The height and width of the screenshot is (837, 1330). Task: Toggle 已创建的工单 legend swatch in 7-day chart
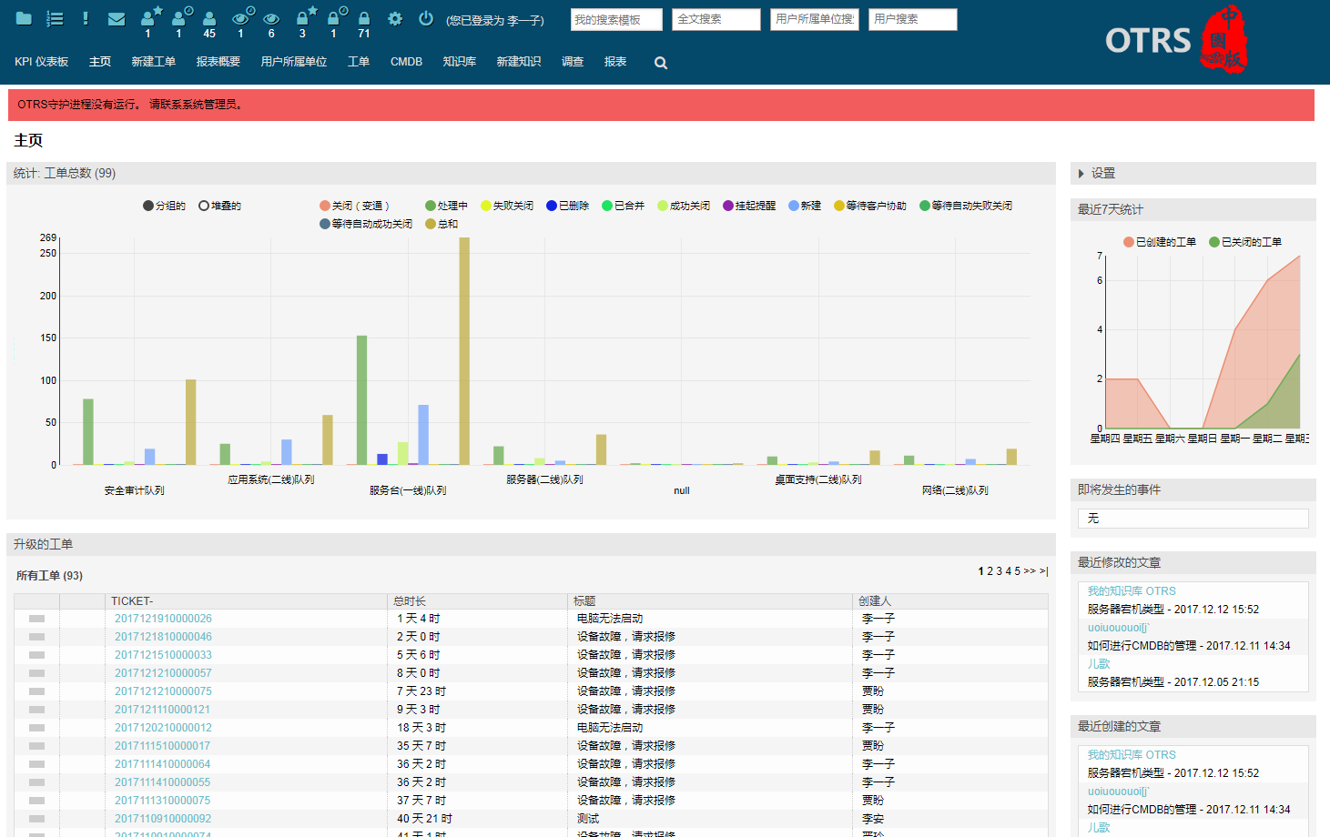point(1129,242)
